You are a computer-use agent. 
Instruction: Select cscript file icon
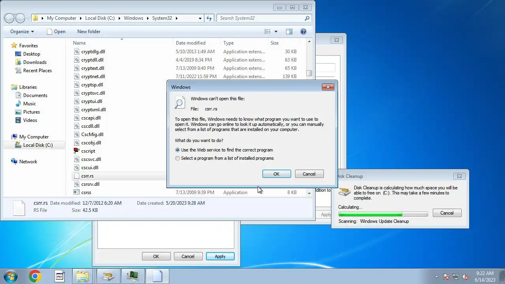pos(77,151)
